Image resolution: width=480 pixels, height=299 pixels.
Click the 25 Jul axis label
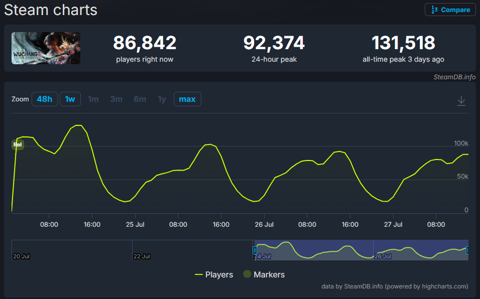[x=135, y=224]
